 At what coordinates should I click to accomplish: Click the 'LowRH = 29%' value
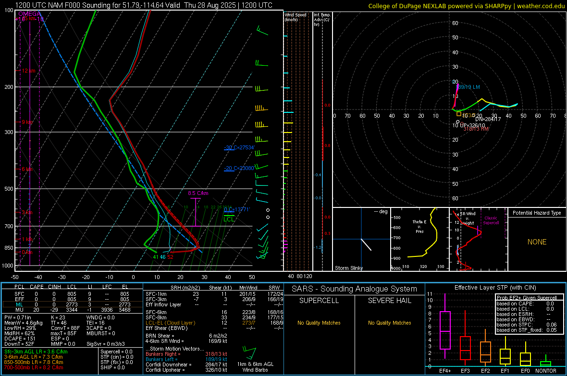click(x=20, y=328)
